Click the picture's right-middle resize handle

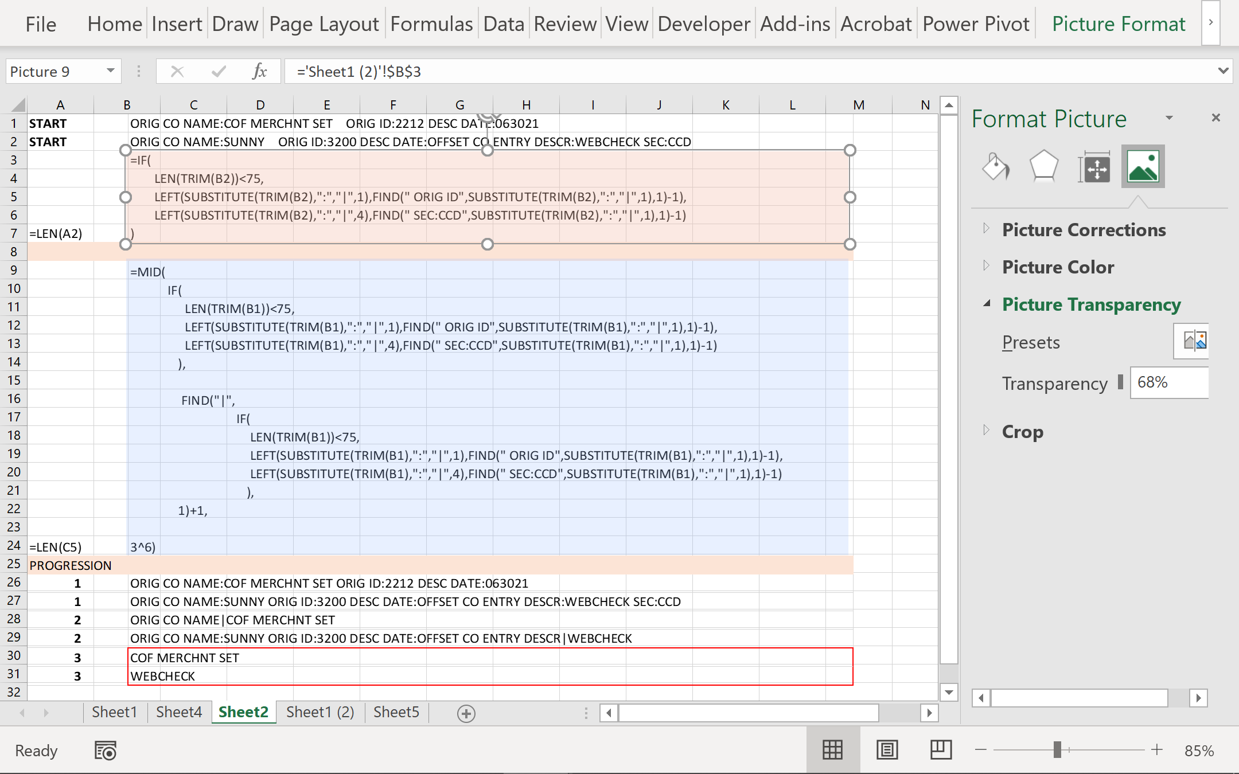click(850, 197)
